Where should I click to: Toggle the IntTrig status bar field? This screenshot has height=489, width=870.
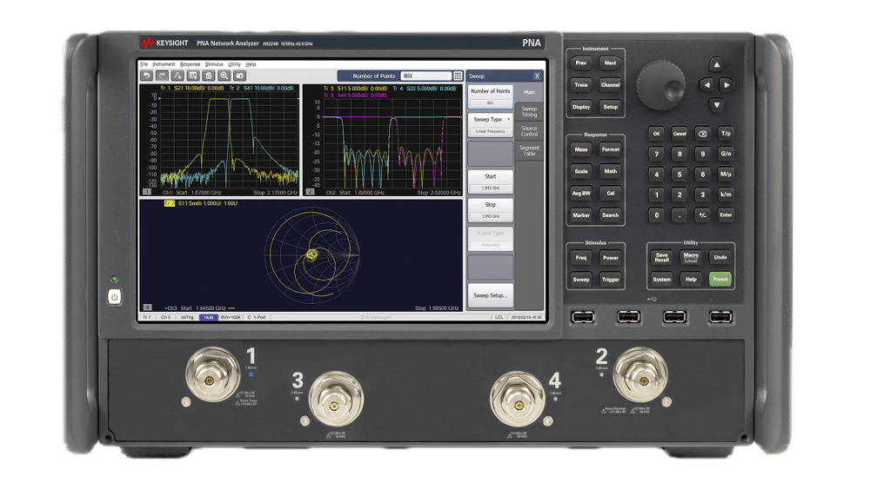click(187, 317)
